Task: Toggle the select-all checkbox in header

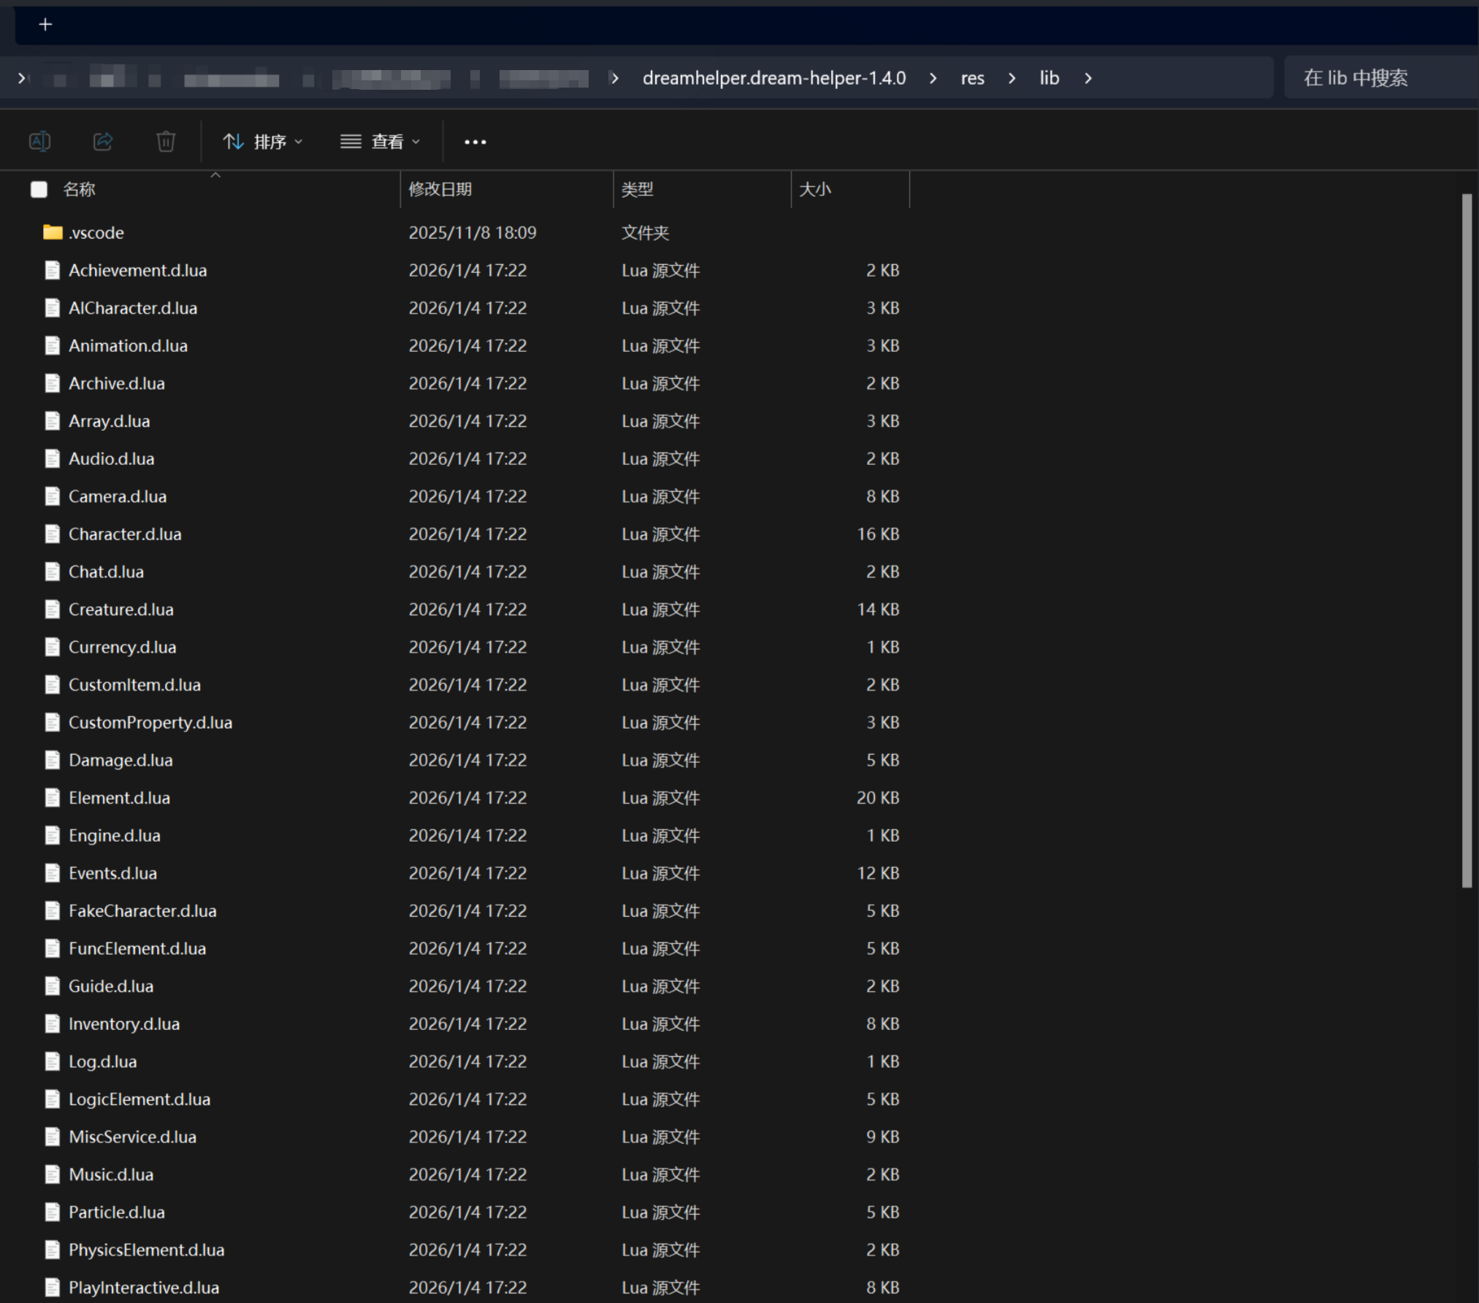Action: (x=39, y=190)
